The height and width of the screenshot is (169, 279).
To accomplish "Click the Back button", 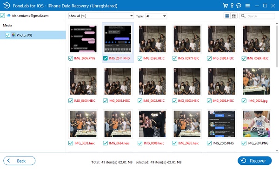I will (19, 161).
